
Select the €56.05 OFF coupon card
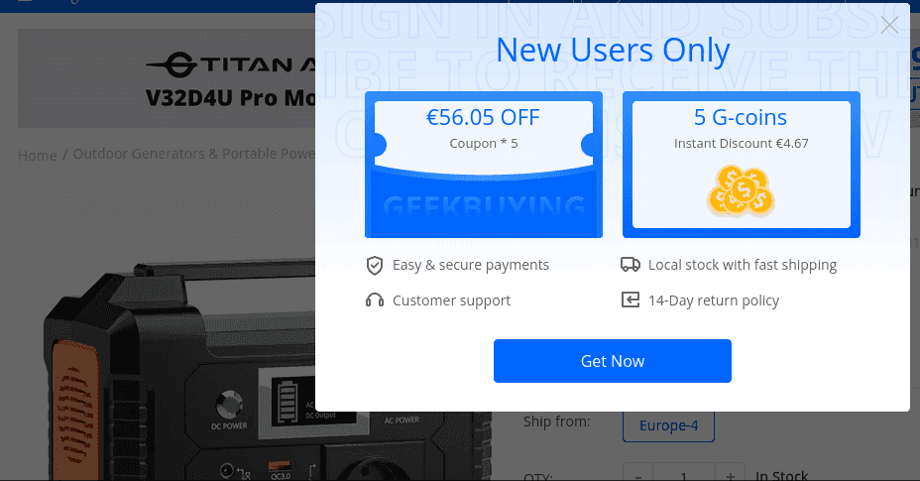click(x=484, y=165)
